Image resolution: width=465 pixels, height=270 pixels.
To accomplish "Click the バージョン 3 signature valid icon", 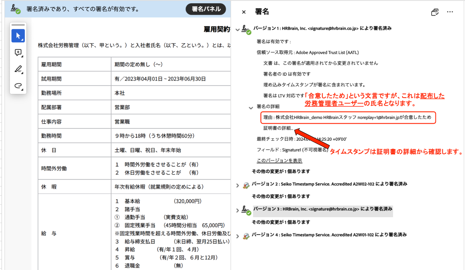I will click(x=246, y=210).
